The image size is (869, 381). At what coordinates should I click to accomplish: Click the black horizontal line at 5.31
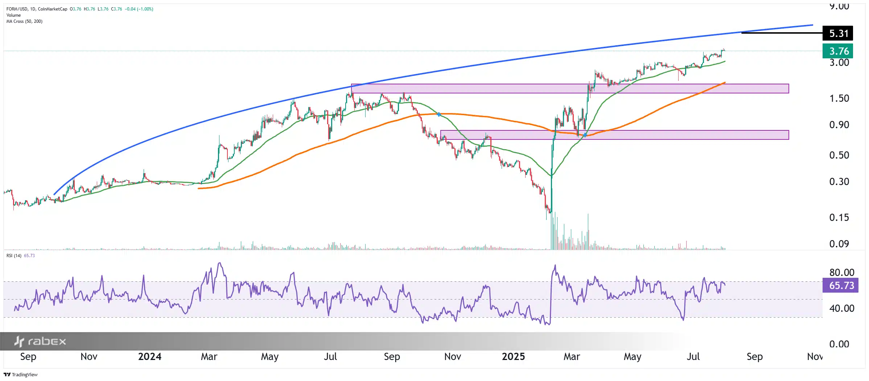click(782, 33)
